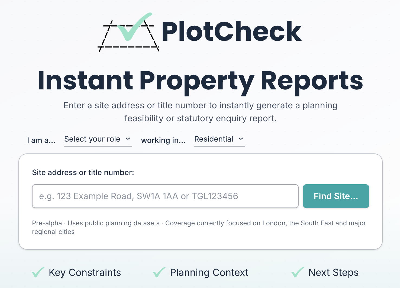Screen dimensions: 400x288
Task: Click the "working in..." label
Action: tap(163, 140)
